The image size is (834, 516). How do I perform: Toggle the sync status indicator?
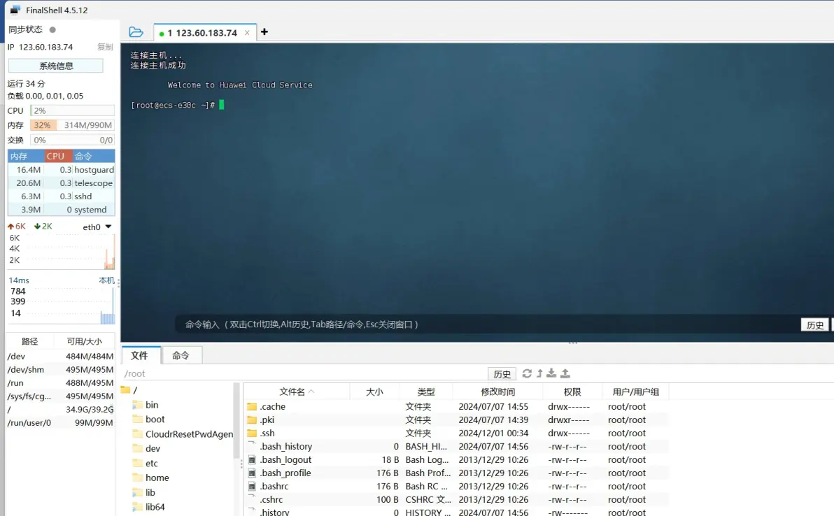click(52, 29)
